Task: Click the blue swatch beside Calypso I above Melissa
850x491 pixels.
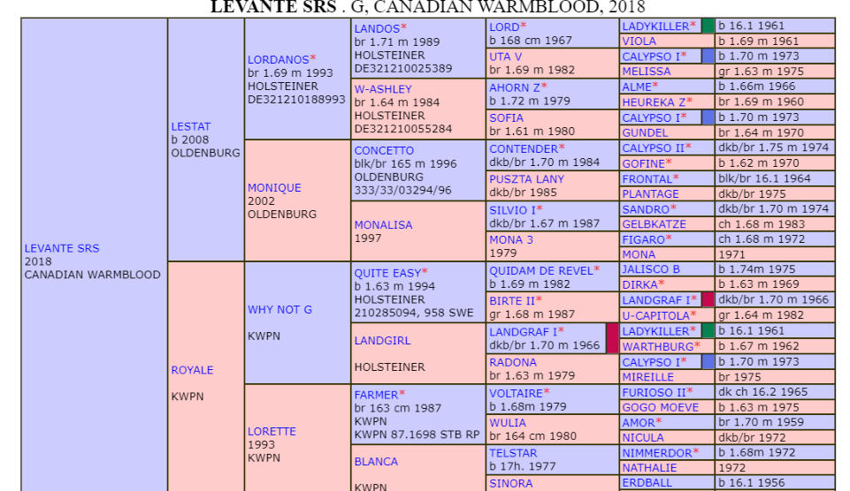Action: [x=708, y=57]
